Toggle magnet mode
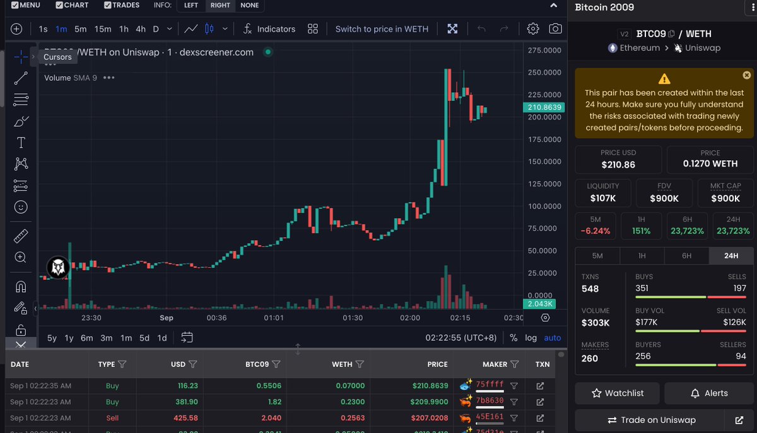Screen dimensions: 757x433 (x=20, y=287)
